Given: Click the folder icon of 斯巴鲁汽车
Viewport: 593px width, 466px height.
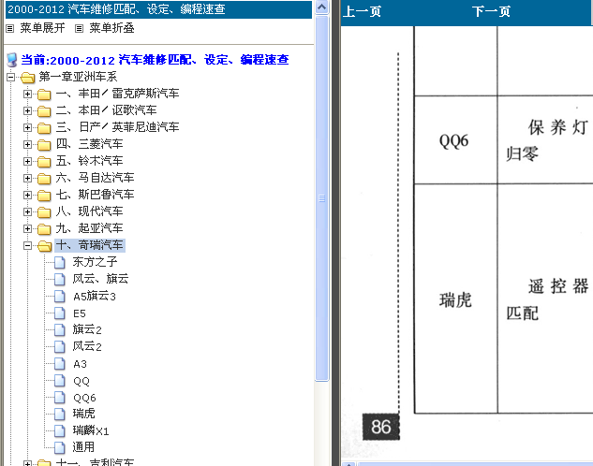Looking at the screenshot, I should click(x=44, y=196).
